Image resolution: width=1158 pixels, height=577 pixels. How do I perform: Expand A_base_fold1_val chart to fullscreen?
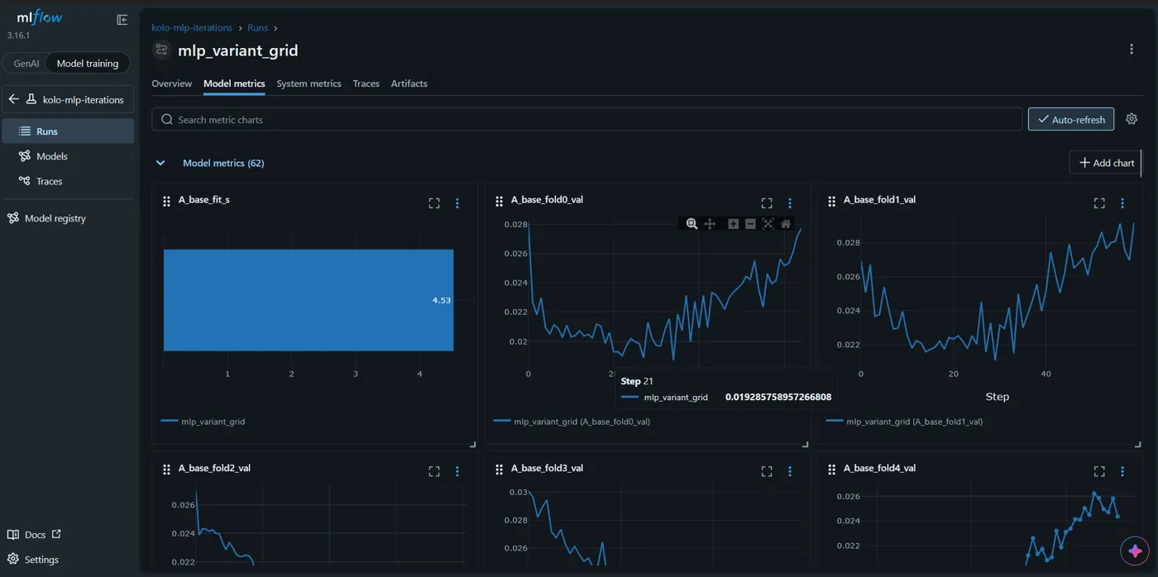click(1099, 203)
